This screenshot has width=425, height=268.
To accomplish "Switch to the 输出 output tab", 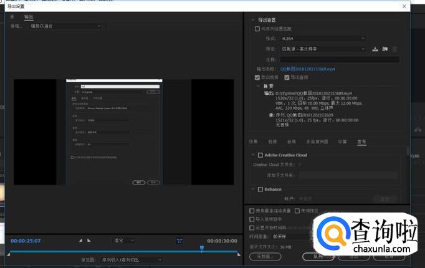I will pos(29,17).
